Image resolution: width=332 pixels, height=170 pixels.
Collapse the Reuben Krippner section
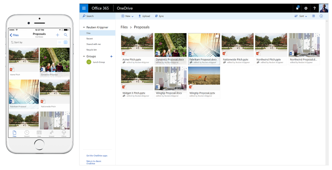pos(84,27)
